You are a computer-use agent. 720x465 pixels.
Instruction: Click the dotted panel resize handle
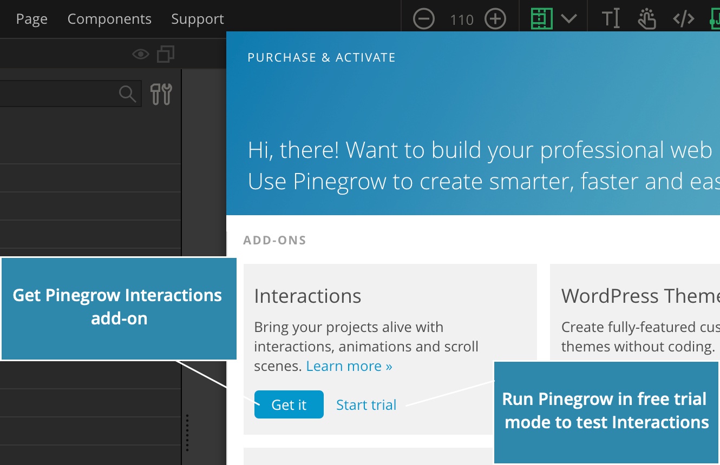187,433
